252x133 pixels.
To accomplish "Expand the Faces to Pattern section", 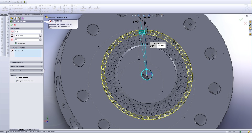I will (41, 62).
